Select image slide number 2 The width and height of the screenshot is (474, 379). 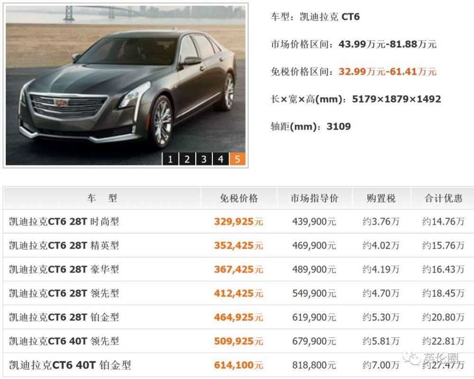click(x=187, y=159)
